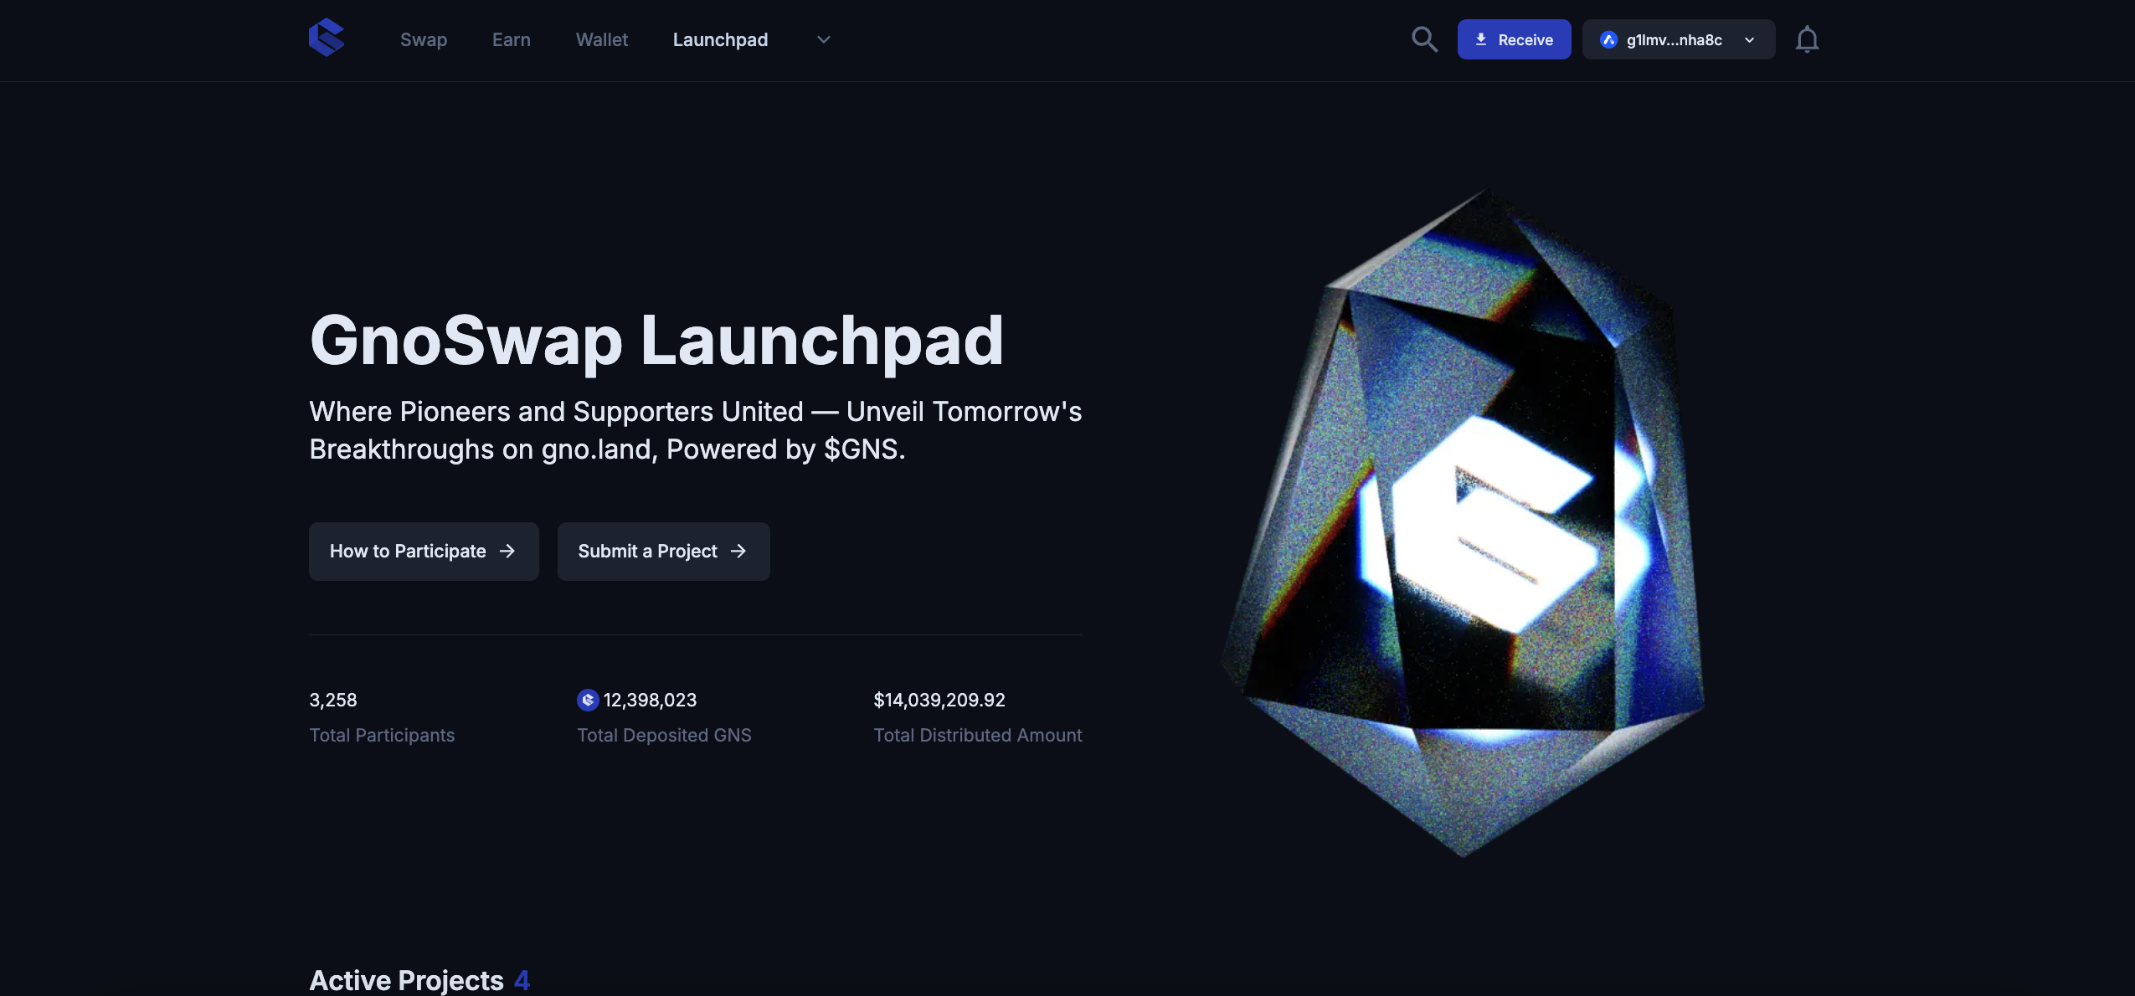The width and height of the screenshot is (2135, 996).
Task: Click the Receive button
Action: (x=1514, y=39)
